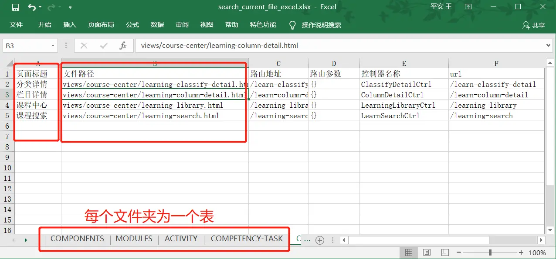Image resolution: width=556 pixels, height=259 pixels.
Task: Open ribbon display options icon
Action: click(468, 7)
